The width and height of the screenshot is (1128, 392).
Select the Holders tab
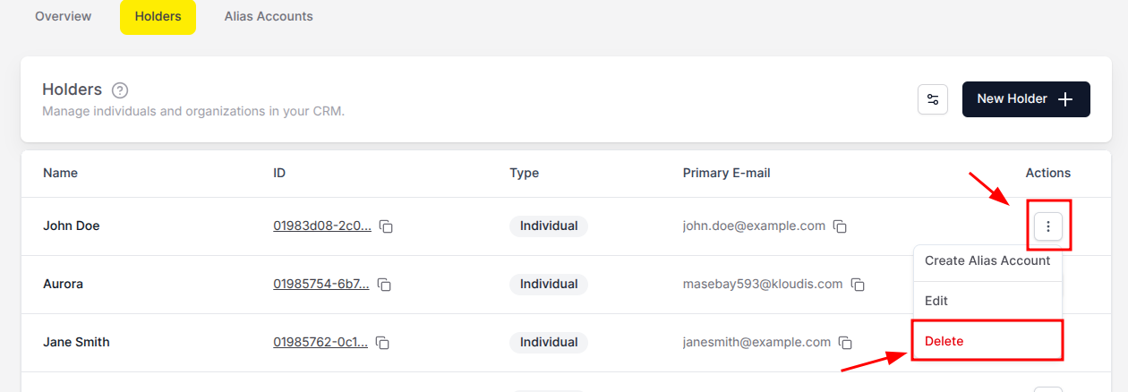pos(158,17)
